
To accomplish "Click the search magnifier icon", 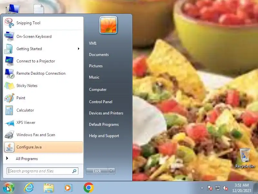I will pyautogui.click(x=74, y=171).
